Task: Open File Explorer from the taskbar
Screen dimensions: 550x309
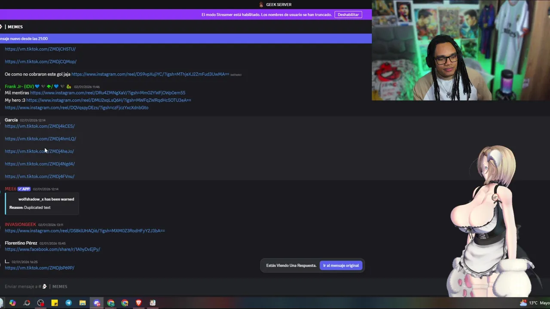Action: [x=82, y=303]
